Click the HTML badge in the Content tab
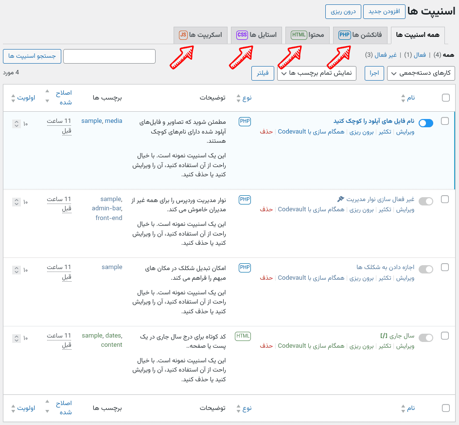This screenshot has width=459, height=425. tap(299, 35)
